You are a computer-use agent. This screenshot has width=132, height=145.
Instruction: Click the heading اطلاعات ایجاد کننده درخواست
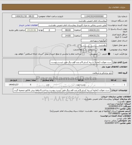tap(115, 116)
